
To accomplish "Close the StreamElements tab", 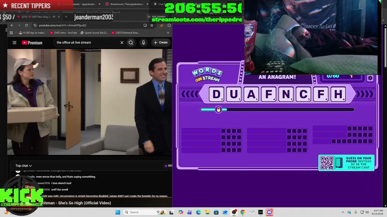I will (99, 4).
